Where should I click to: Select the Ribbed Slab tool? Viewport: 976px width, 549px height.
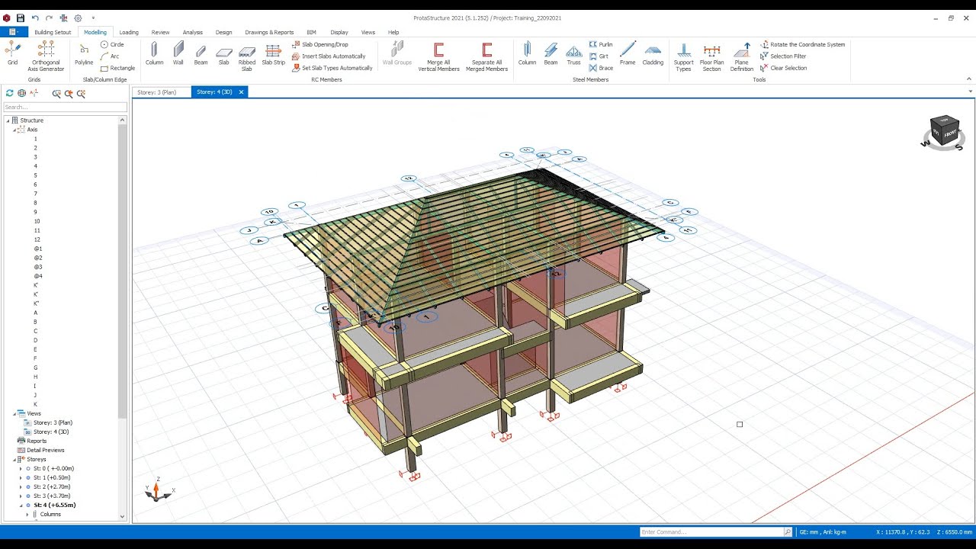click(x=247, y=56)
